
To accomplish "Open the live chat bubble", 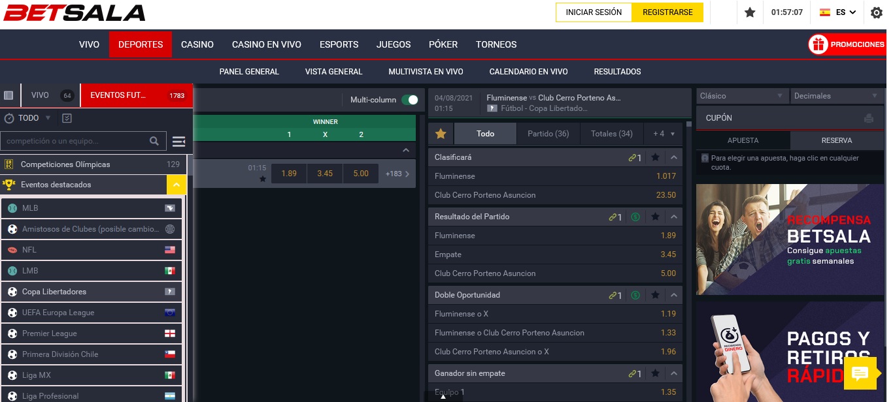I will 860,373.
